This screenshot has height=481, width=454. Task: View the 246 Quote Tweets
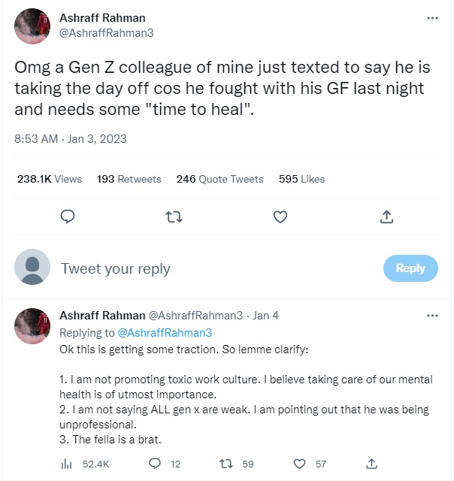click(219, 179)
